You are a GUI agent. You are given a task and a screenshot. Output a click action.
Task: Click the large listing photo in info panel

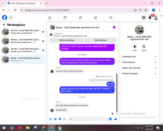140,30
